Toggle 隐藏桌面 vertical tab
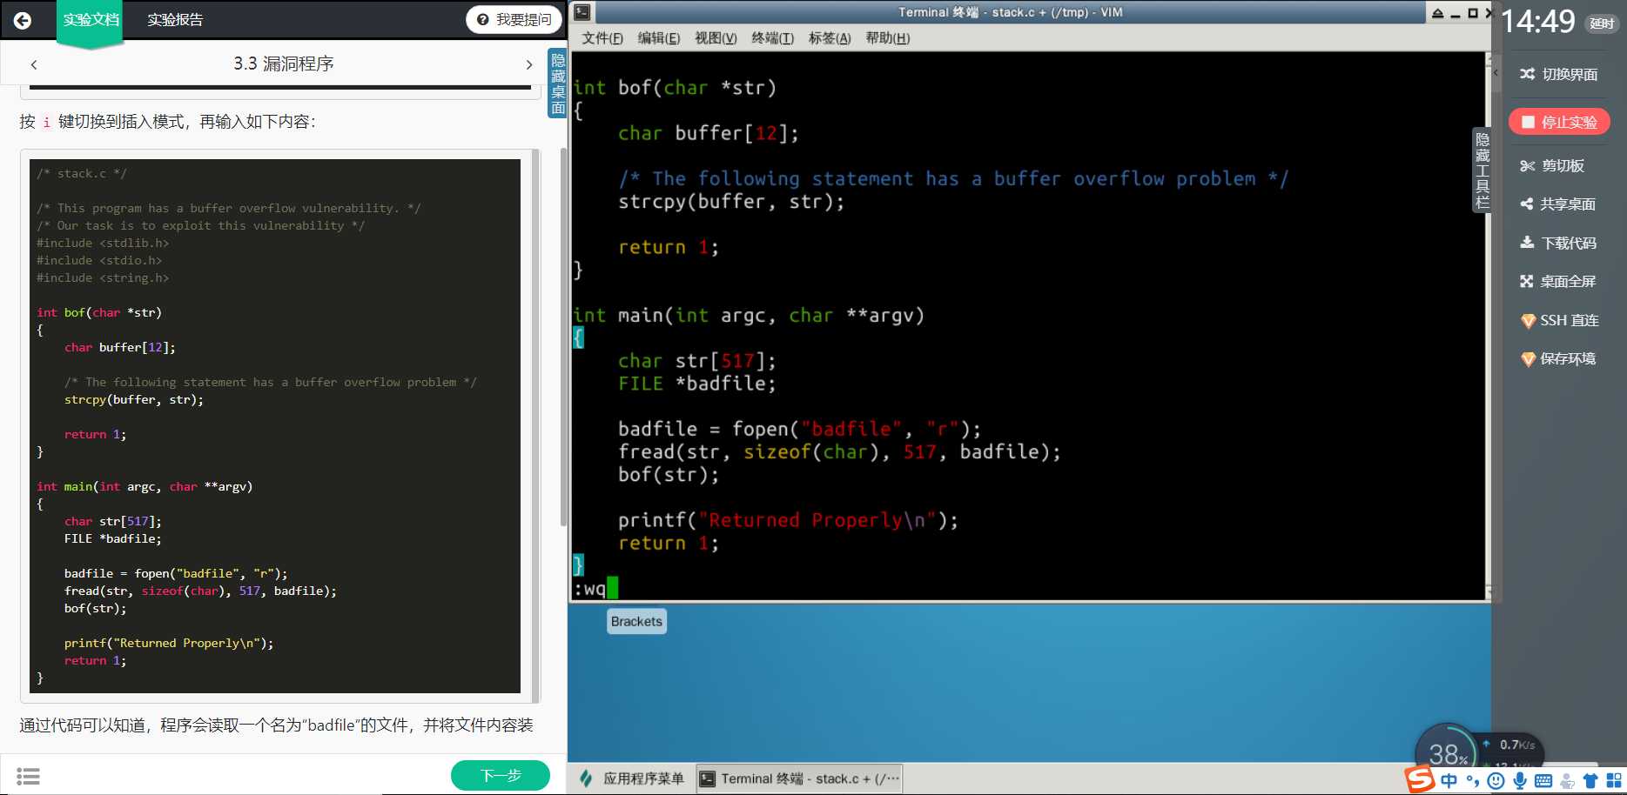 tap(558, 84)
